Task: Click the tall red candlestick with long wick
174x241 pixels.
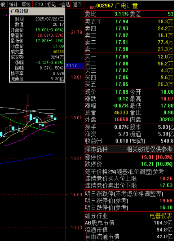Action: tap(28, 106)
